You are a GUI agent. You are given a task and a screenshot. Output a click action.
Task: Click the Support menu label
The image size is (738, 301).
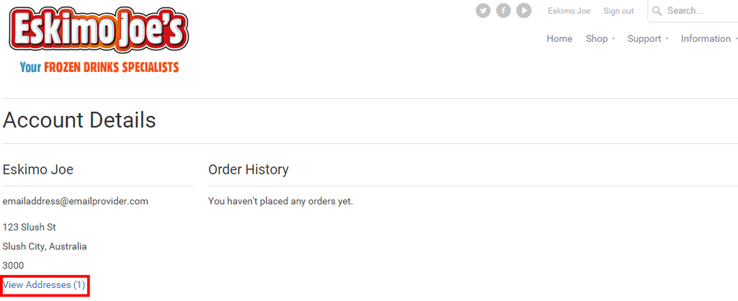pyautogui.click(x=644, y=39)
